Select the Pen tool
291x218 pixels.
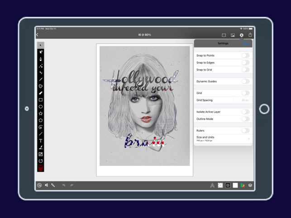click(x=41, y=59)
